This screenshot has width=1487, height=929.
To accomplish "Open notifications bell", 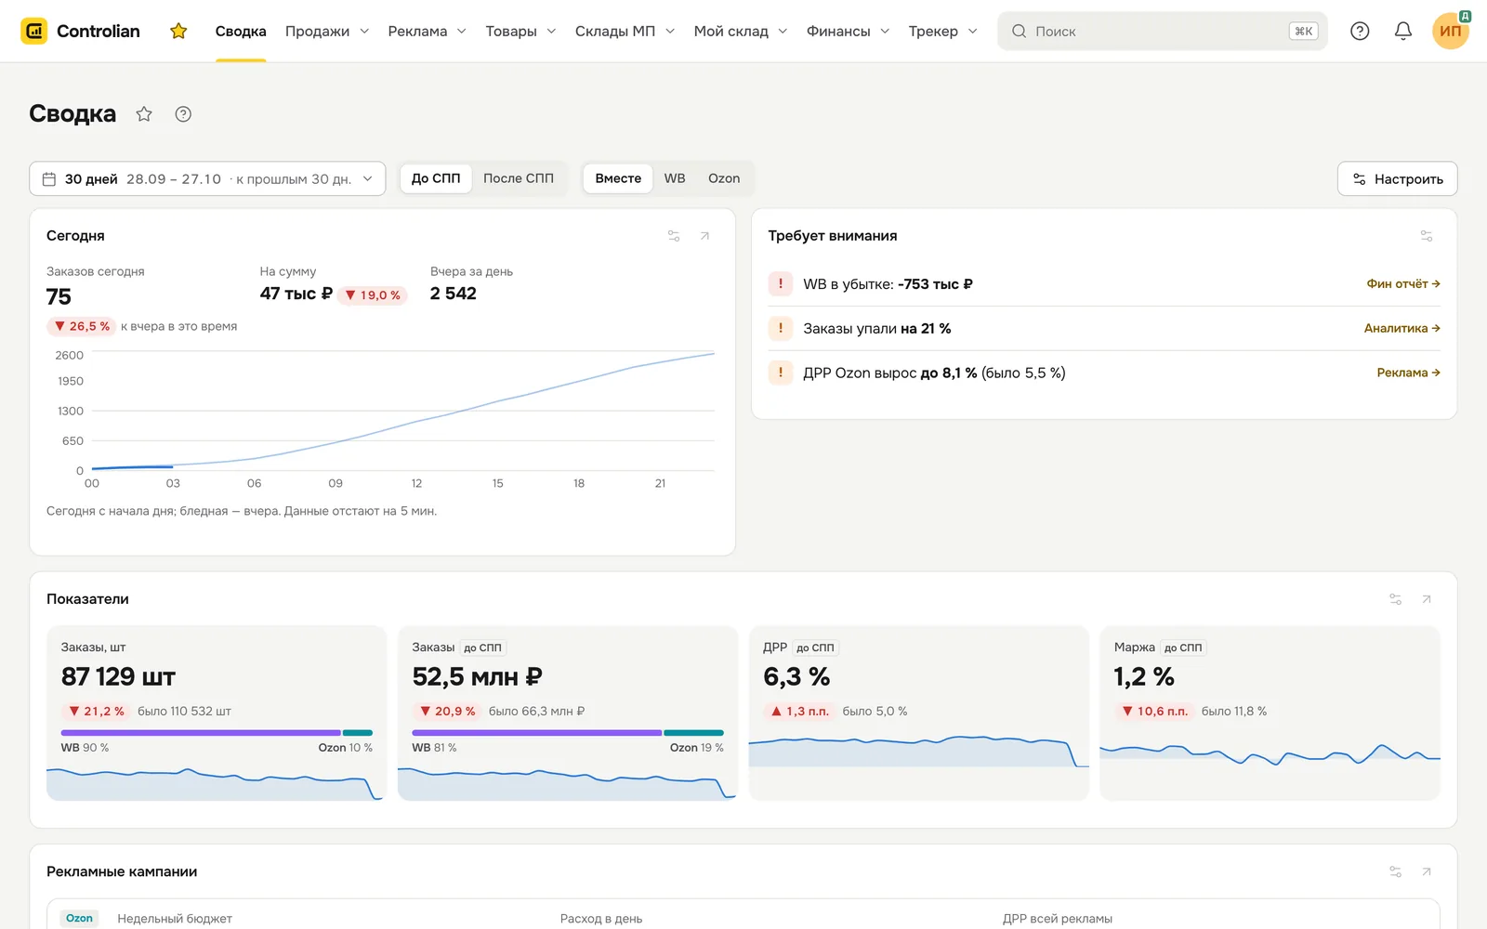I will [1403, 31].
